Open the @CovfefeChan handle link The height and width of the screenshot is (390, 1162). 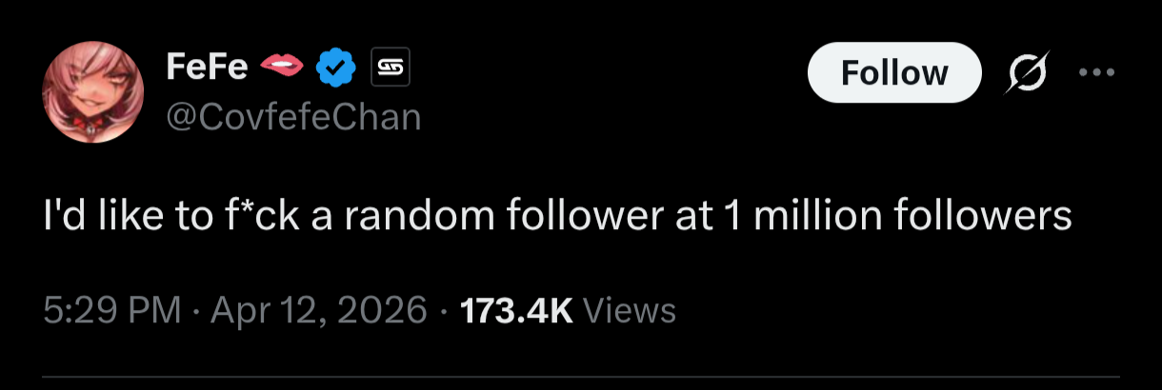292,118
